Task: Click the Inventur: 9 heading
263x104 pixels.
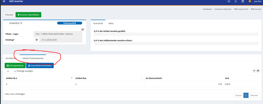Action: pos(16,23)
